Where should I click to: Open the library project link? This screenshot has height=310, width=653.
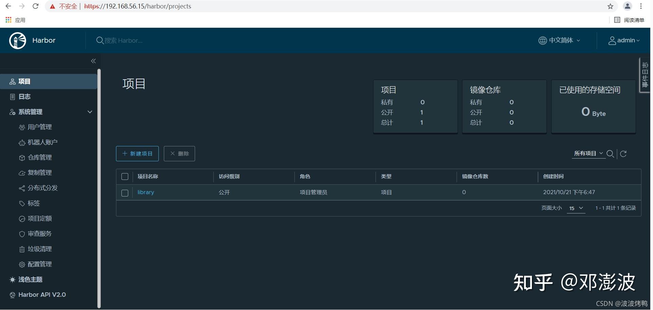[x=146, y=192]
